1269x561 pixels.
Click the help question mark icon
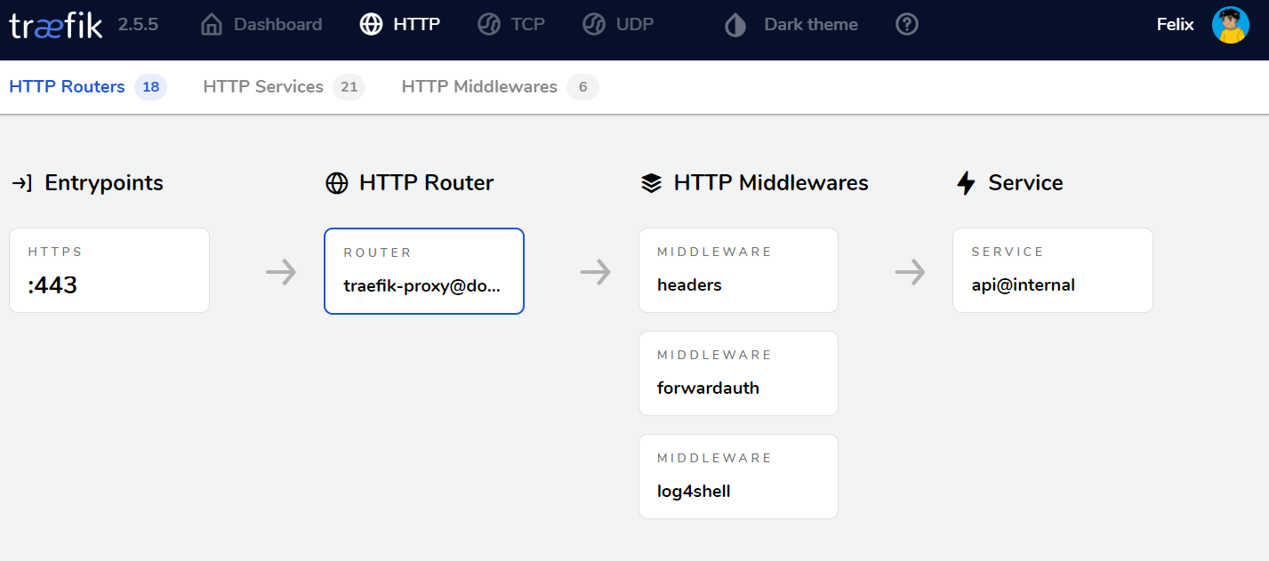pyautogui.click(x=906, y=24)
